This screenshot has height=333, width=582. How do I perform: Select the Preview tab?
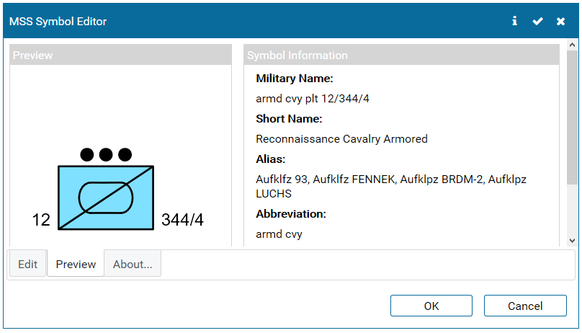click(x=76, y=264)
